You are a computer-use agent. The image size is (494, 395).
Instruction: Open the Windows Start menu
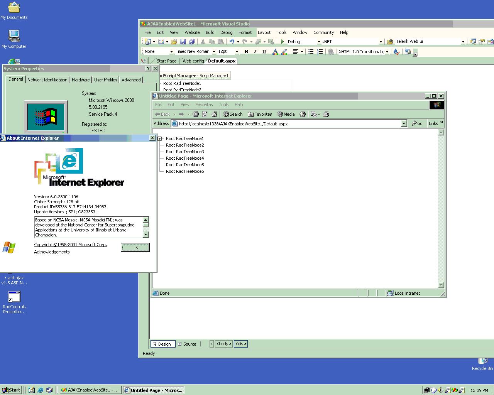[11, 390]
